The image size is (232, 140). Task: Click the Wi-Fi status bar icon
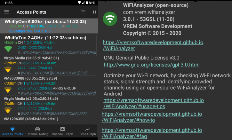click(x=79, y=3)
